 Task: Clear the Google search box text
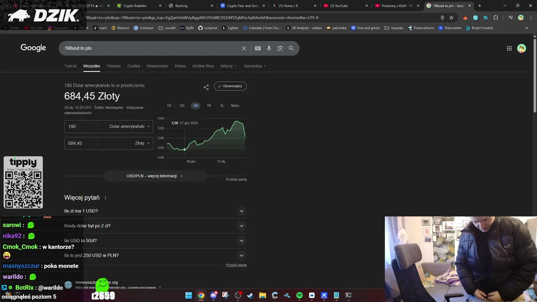pyautogui.click(x=244, y=48)
